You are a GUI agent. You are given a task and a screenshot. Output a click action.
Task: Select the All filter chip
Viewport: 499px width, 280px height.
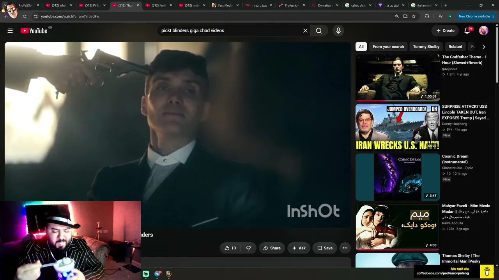click(x=361, y=47)
